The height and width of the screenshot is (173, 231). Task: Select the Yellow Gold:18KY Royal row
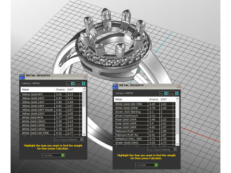coord(51,110)
